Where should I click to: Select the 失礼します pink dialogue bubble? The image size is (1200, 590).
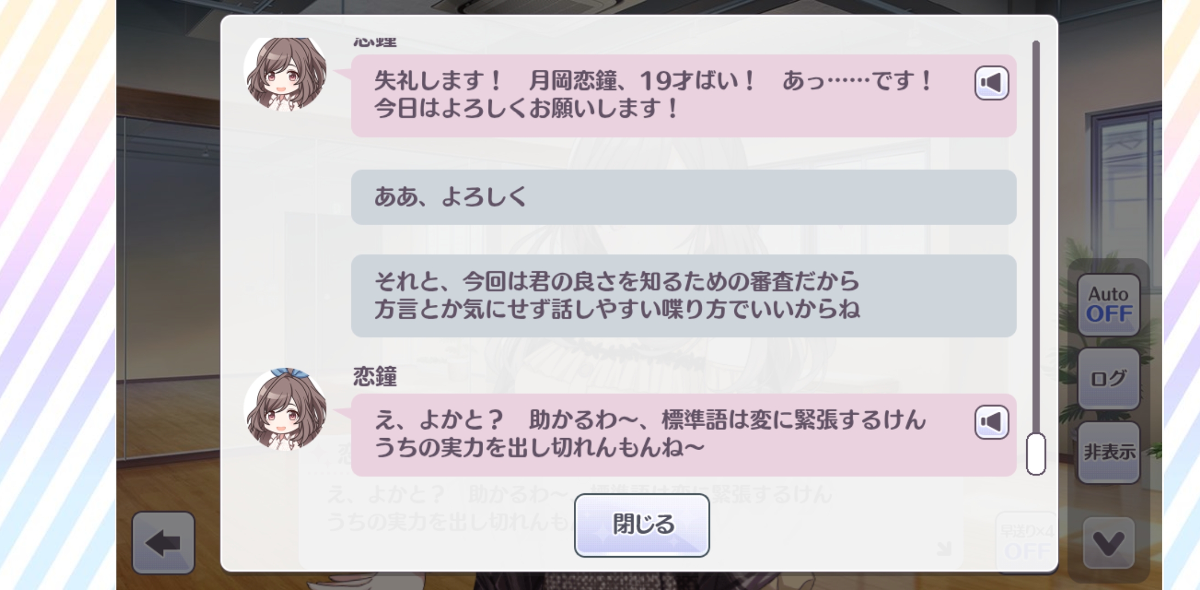click(684, 96)
